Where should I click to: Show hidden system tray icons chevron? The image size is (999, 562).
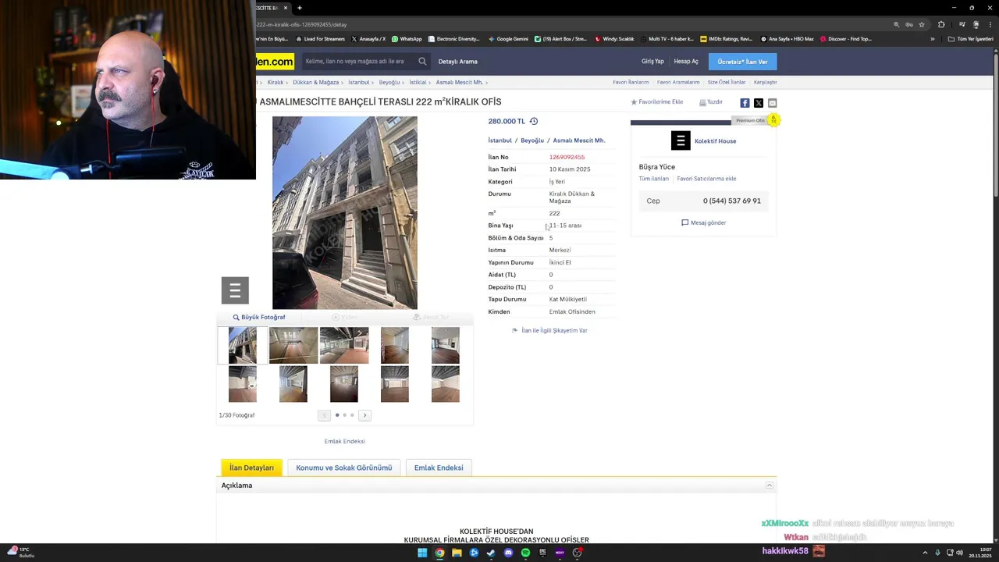click(x=926, y=553)
